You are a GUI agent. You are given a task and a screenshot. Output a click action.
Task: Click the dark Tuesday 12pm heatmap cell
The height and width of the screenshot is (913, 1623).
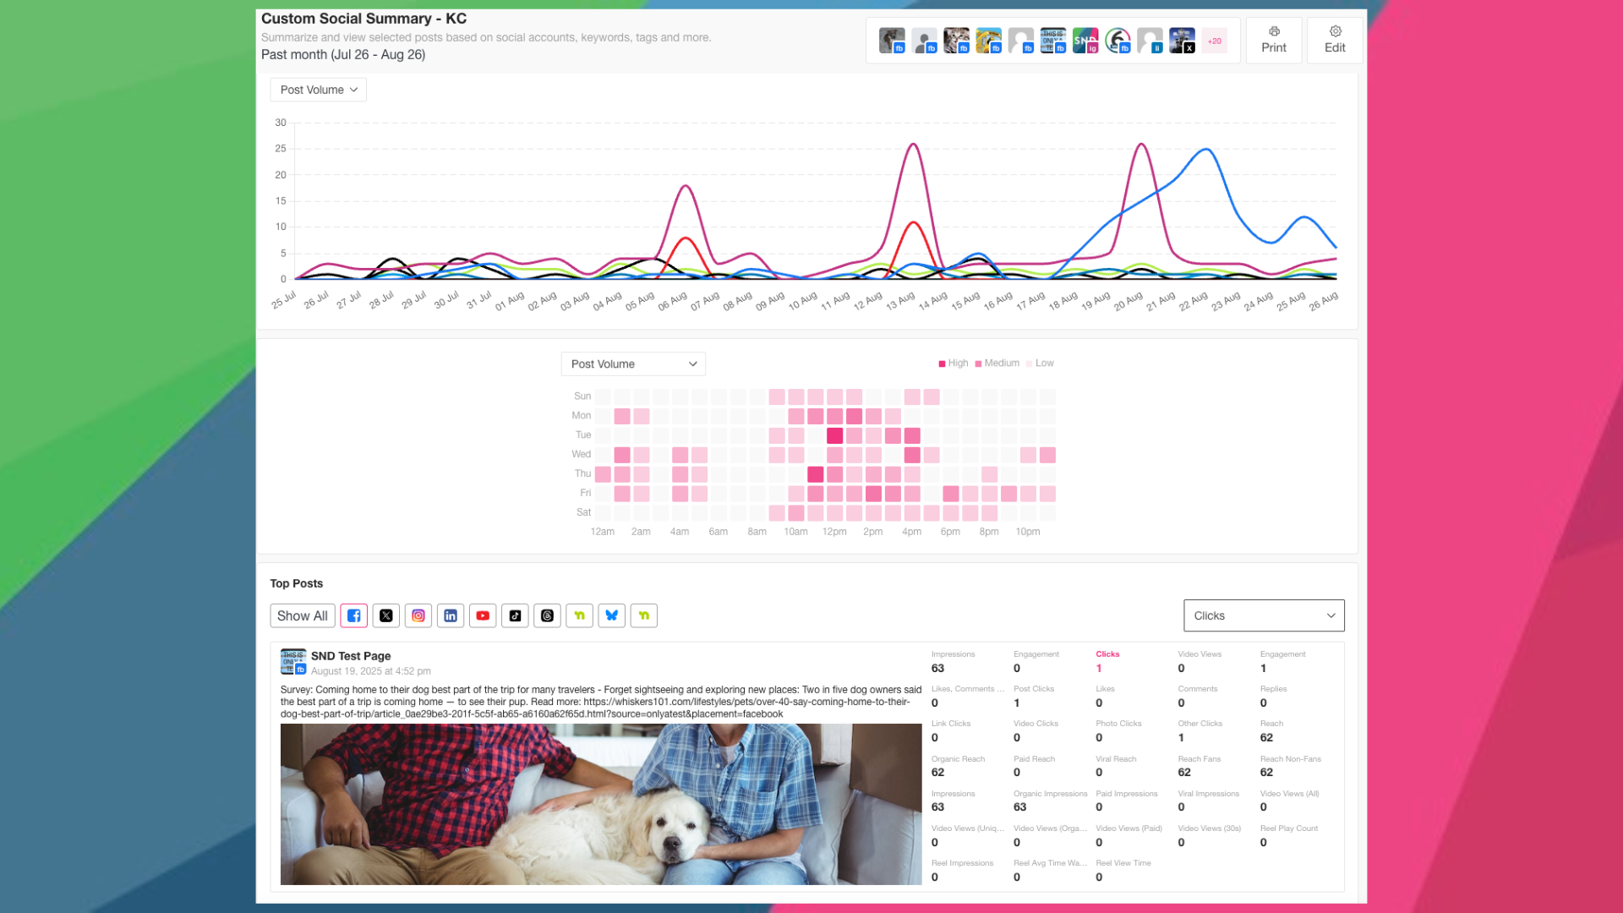click(834, 435)
